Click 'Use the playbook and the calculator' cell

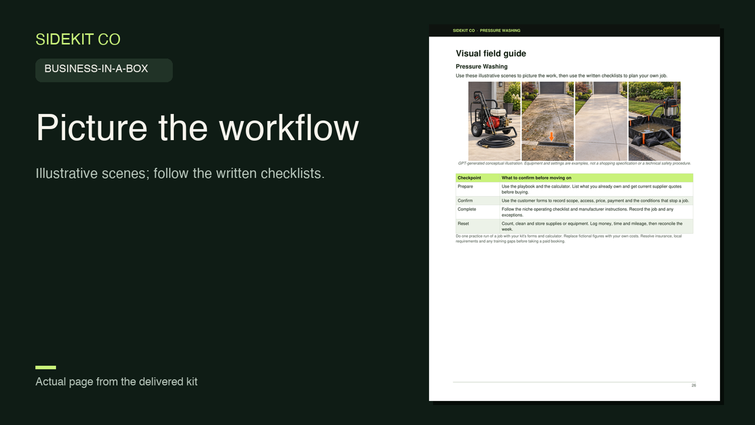click(596, 189)
